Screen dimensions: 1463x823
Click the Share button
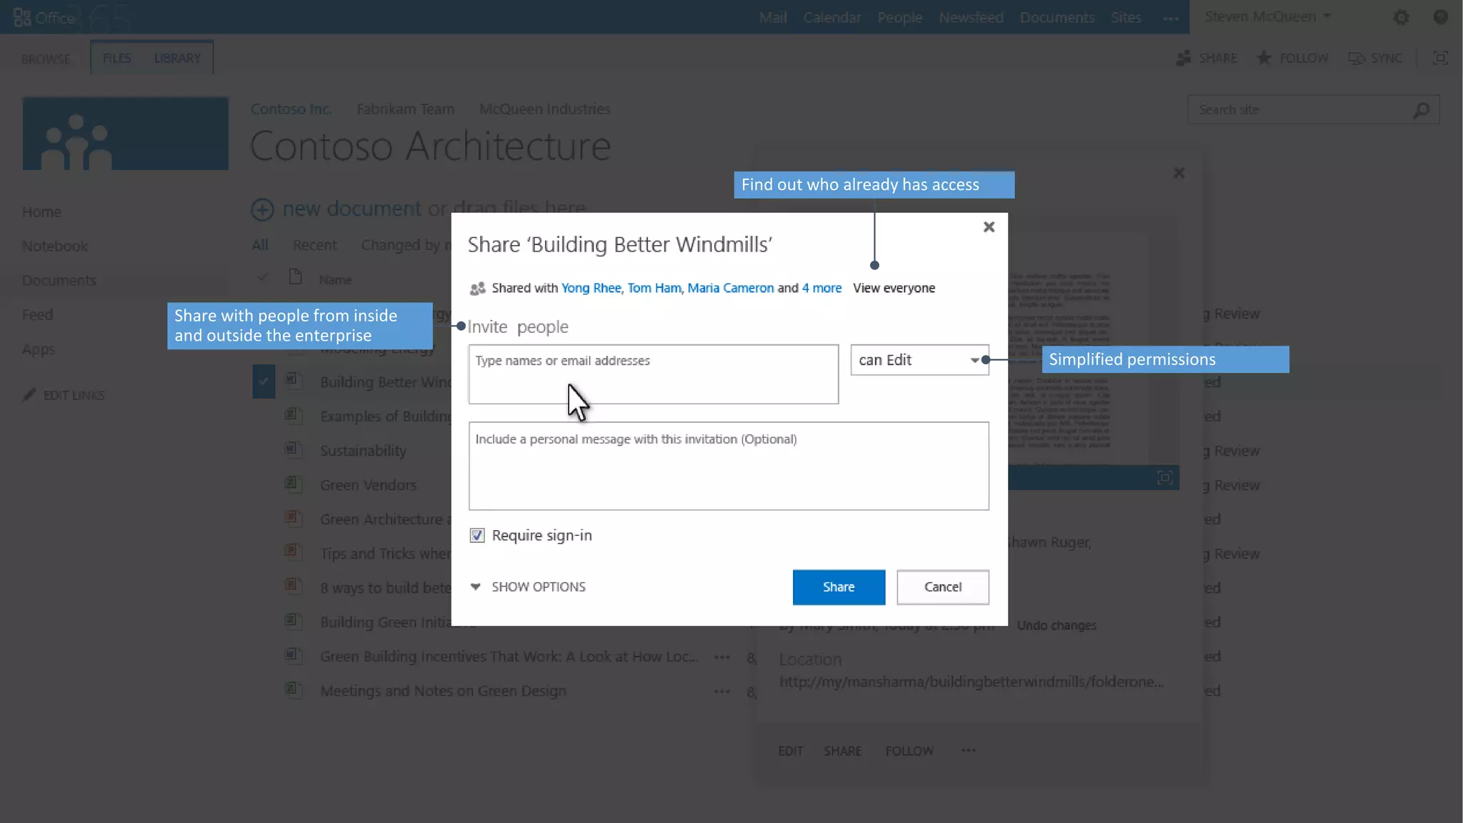click(838, 587)
